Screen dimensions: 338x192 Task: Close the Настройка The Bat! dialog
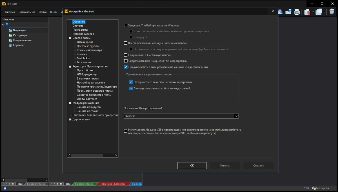273,12
